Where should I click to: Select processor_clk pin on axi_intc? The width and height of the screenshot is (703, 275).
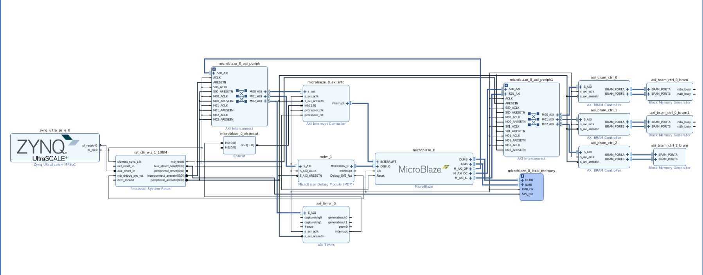[x=314, y=110]
